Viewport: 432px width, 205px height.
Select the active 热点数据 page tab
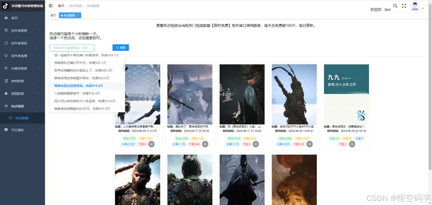click(70, 16)
